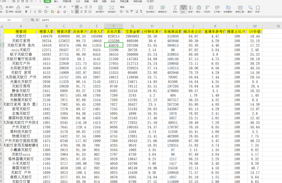Click the Filter (筛选) funnel icon
The image size is (282, 183).
coord(183,7)
